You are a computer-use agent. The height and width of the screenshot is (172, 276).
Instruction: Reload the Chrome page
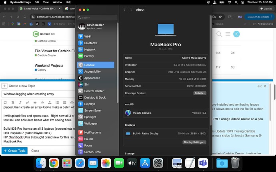click(18, 17)
